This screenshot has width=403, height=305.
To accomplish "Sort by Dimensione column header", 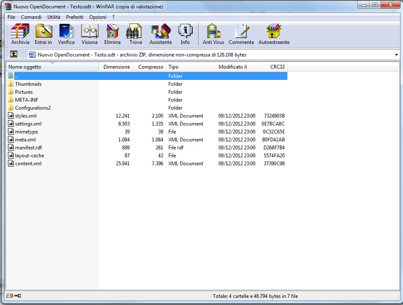I will point(116,67).
